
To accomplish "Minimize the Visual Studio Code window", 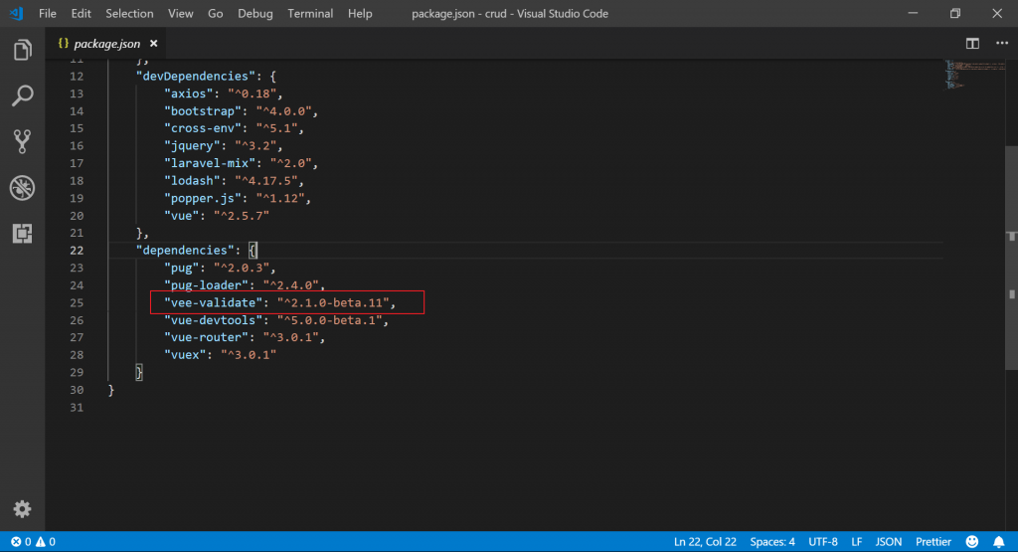I will pyautogui.click(x=913, y=13).
